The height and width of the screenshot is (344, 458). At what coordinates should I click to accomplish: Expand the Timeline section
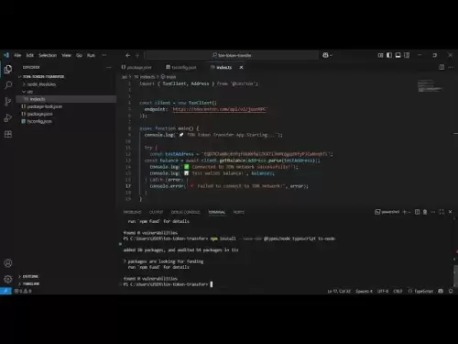pyautogui.click(x=31, y=283)
